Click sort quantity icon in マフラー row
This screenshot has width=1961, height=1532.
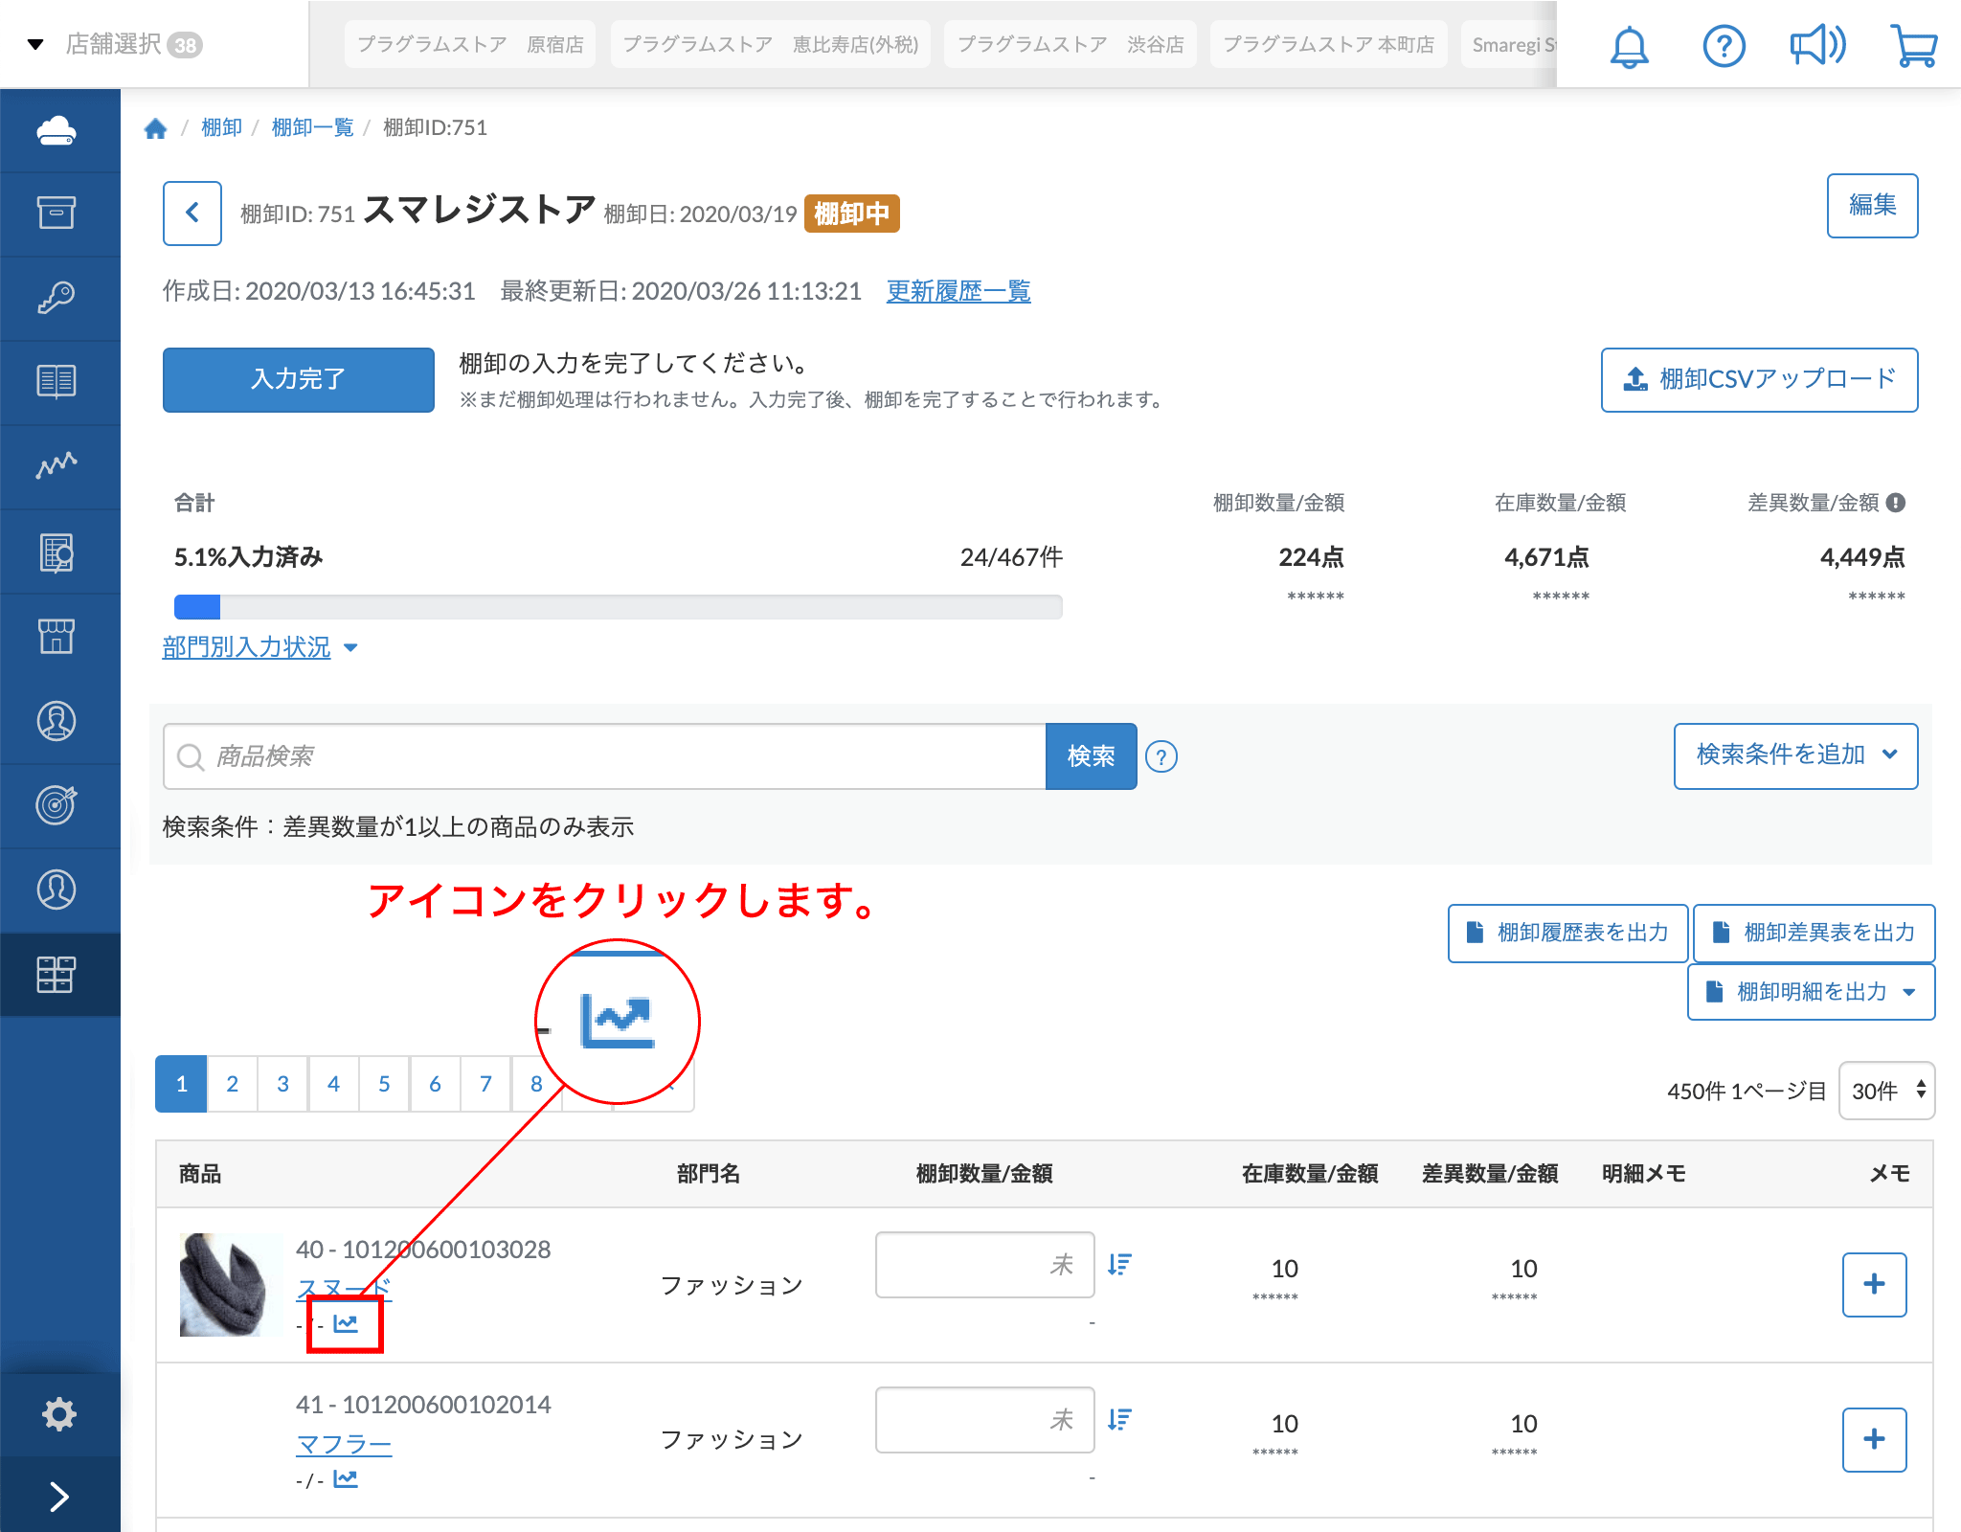(1119, 1419)
